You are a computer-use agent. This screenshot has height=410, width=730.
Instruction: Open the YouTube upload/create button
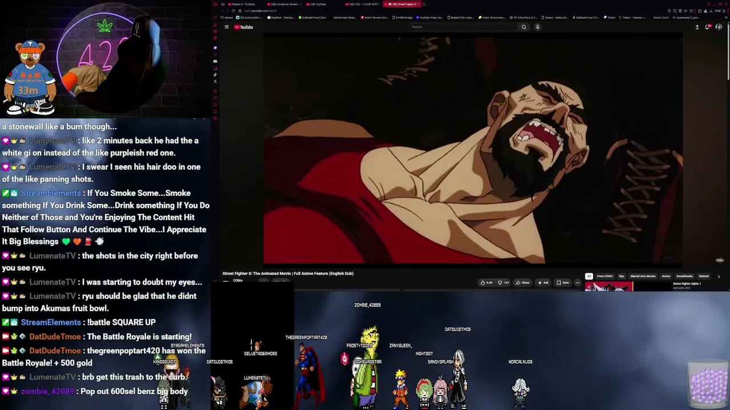pyautogui.click(x=697, y=27)
